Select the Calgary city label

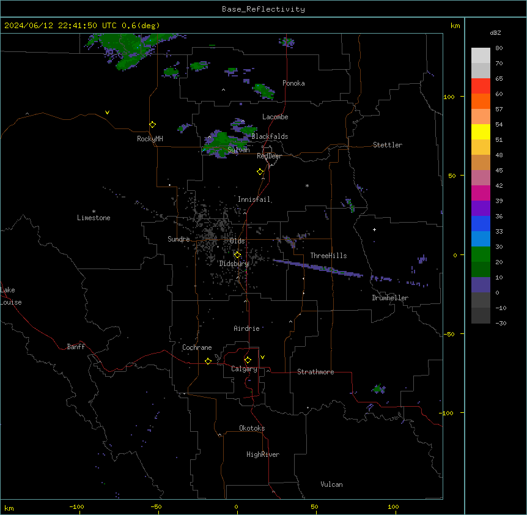click(x=245, y=369)
